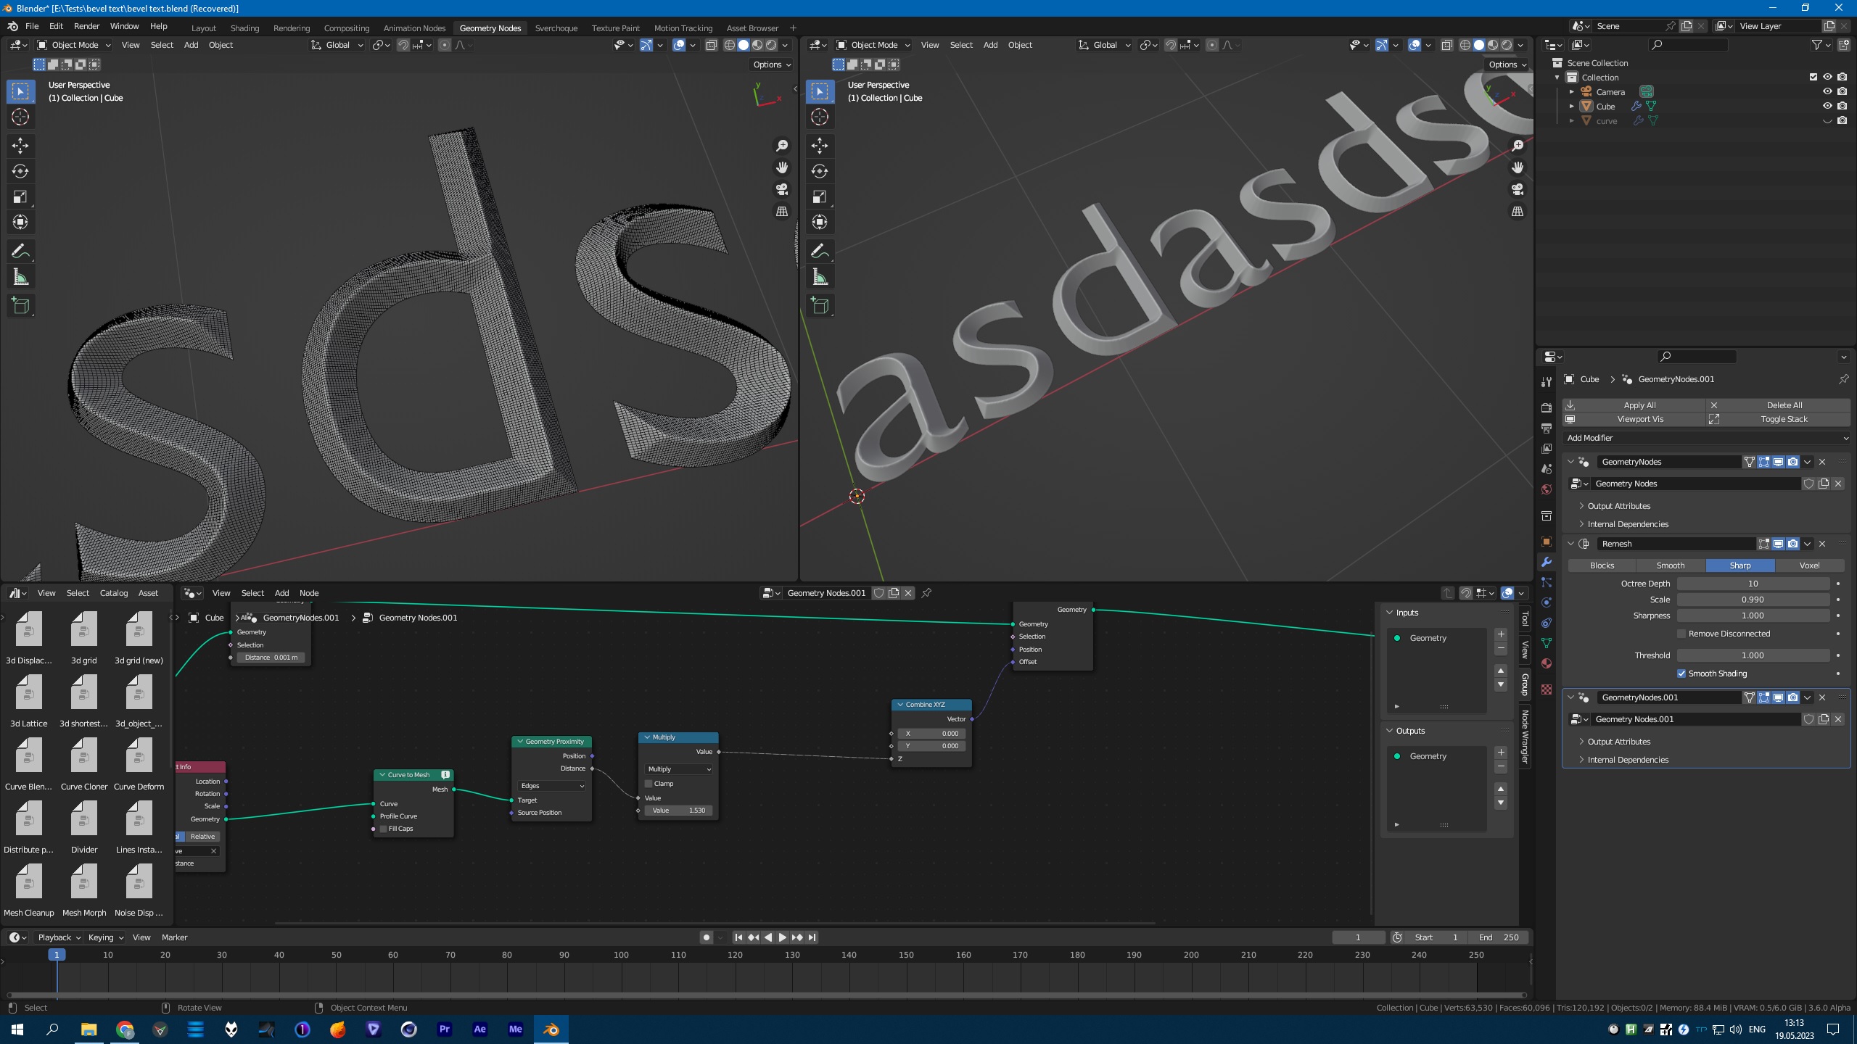Click the Octree Depth value field
Viewport: 1857px width, 1044px height.
coord(1753,584)
